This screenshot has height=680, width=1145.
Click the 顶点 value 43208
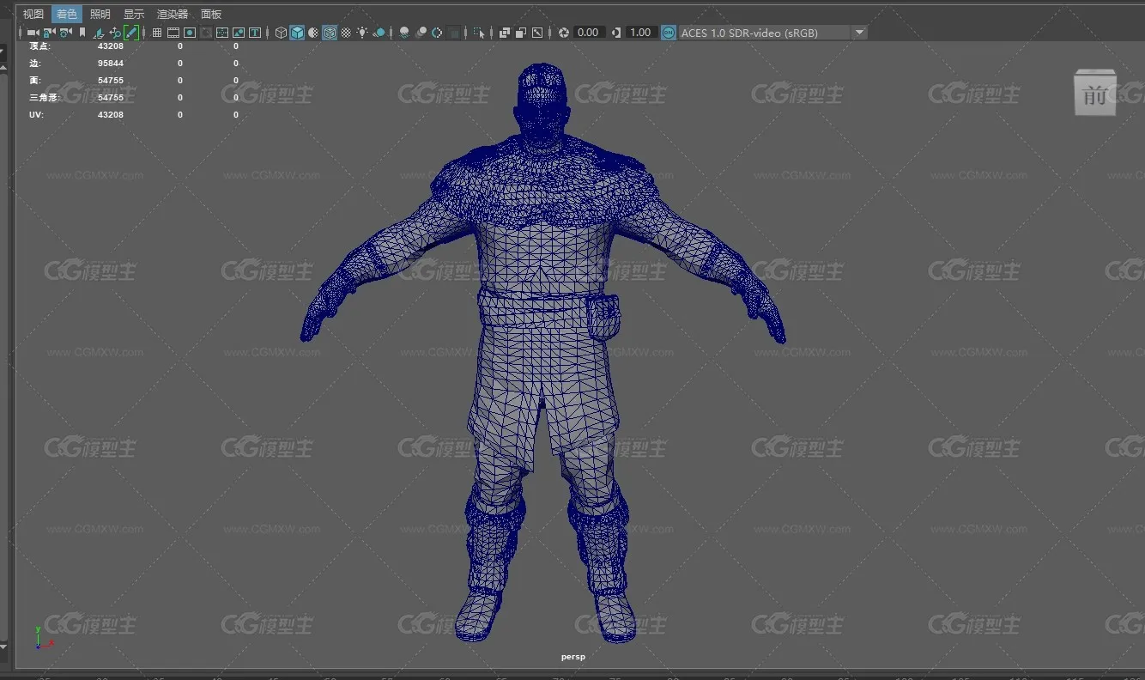[x=111, y=46]
